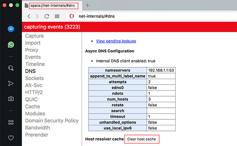
Task: Click the snapshot camera icon
Action: [x=11, y=99]
